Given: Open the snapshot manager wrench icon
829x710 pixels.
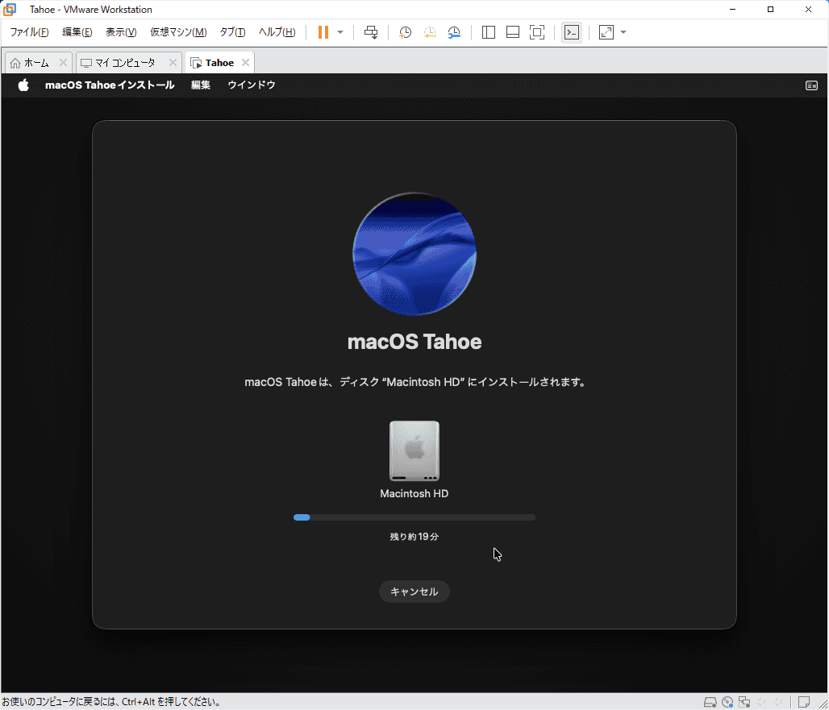Looking at the screenshot, I should tap(455, 32).
